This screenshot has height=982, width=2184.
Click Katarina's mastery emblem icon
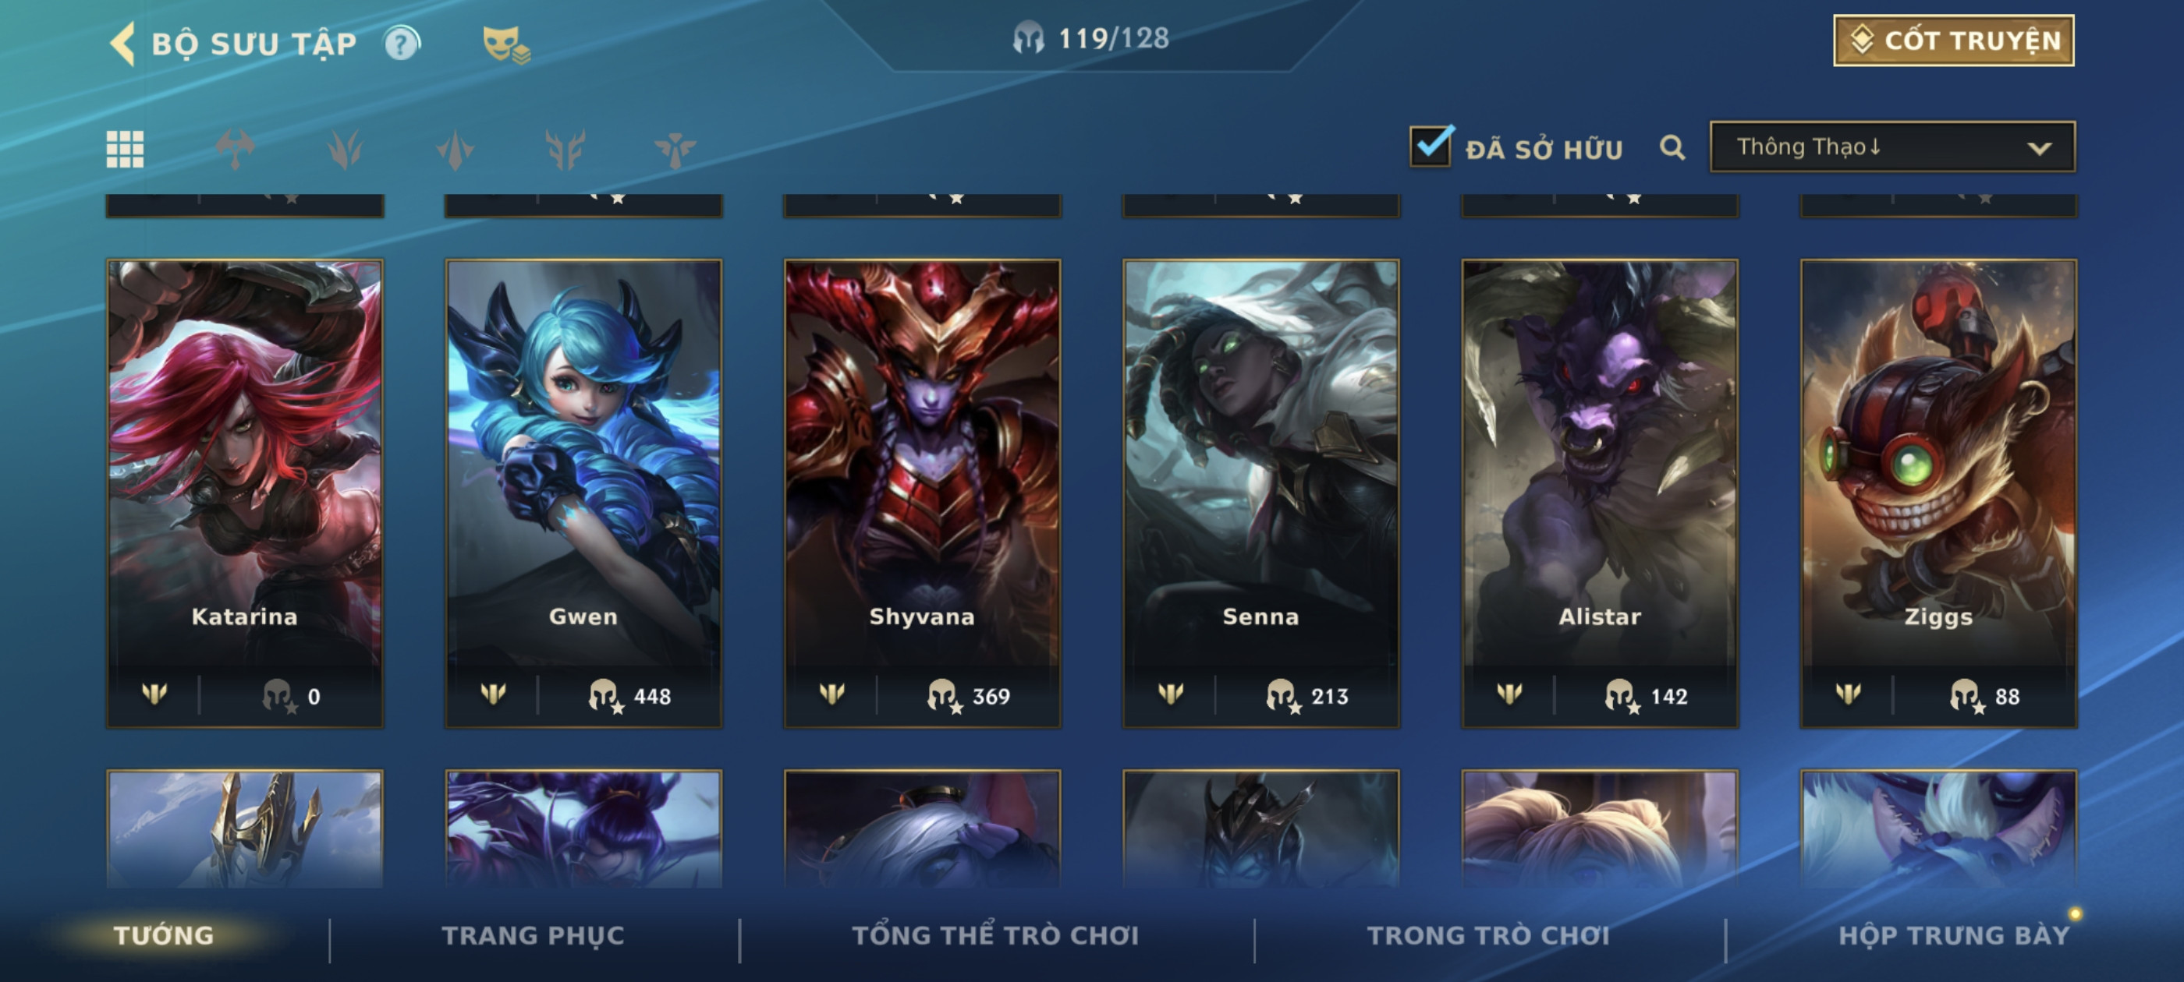tap(154, 694)
